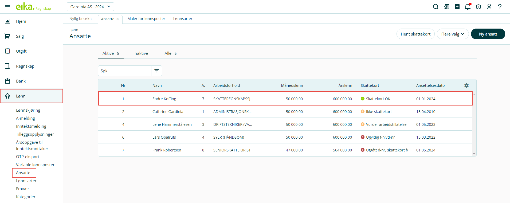
Task: Open the settings gear in top bar
Action: click(478, 7)
